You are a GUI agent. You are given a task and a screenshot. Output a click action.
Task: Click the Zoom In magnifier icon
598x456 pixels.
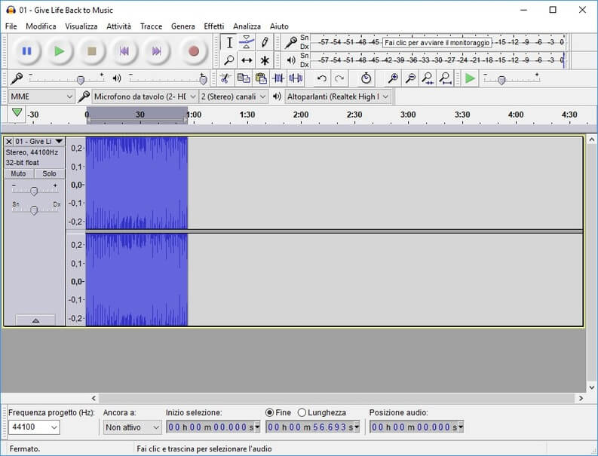(393, 78)
